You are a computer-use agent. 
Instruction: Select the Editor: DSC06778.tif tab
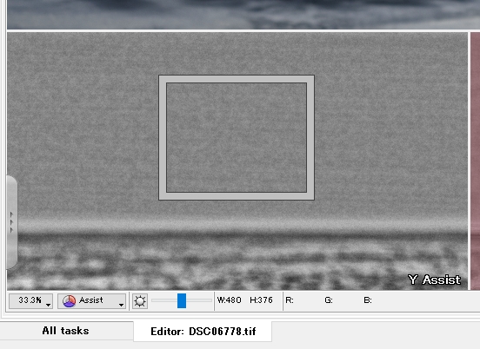203,332
